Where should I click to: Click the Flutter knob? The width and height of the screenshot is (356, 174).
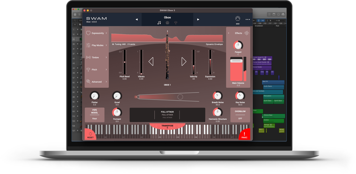94,96
